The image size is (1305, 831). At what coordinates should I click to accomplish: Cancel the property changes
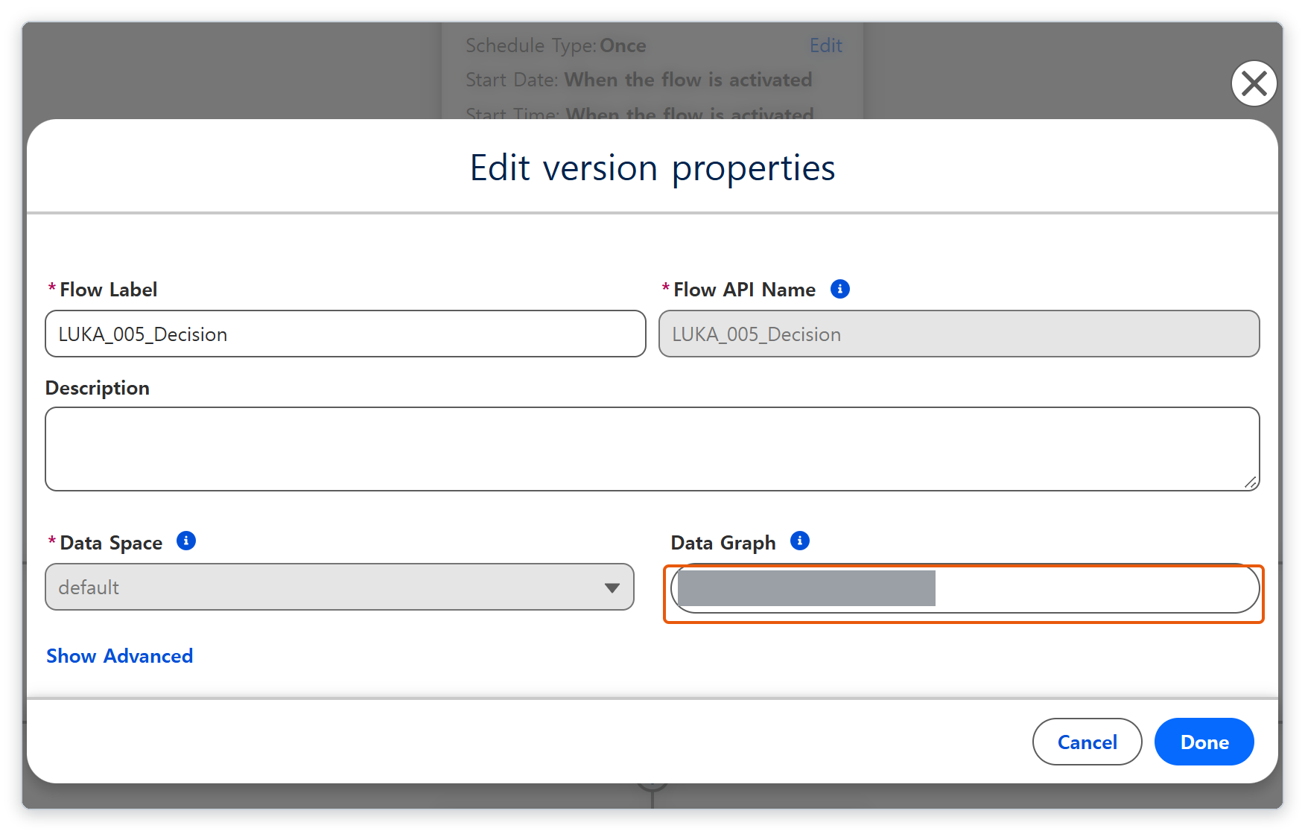point(1087,742)
